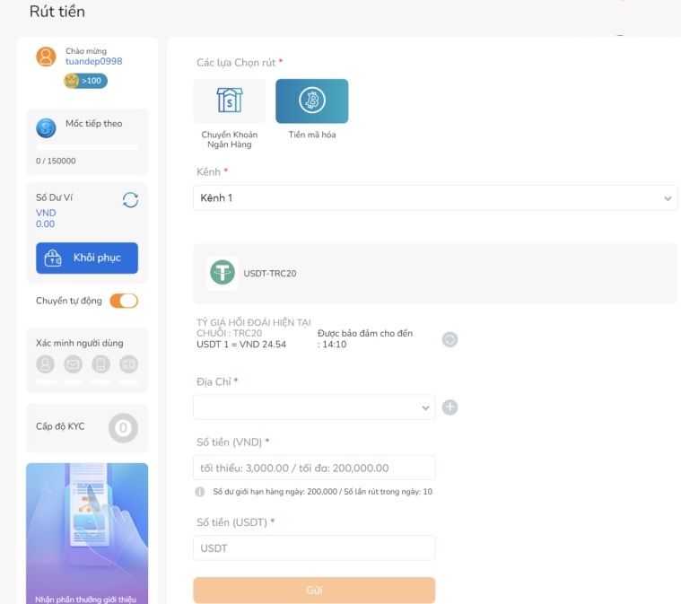Click the orange user avatar icon
Screen dimensions: 681x604
[46, 57]
